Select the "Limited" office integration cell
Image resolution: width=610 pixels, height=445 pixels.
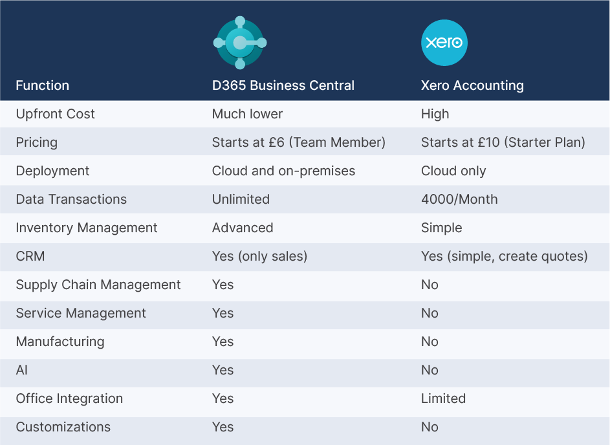point(444,398)
